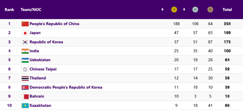Click the bronze medal header icon

pyautogui.click(x=210, y=10)
